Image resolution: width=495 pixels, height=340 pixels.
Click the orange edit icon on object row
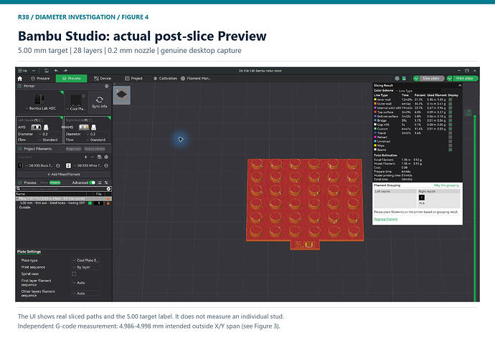108,203
